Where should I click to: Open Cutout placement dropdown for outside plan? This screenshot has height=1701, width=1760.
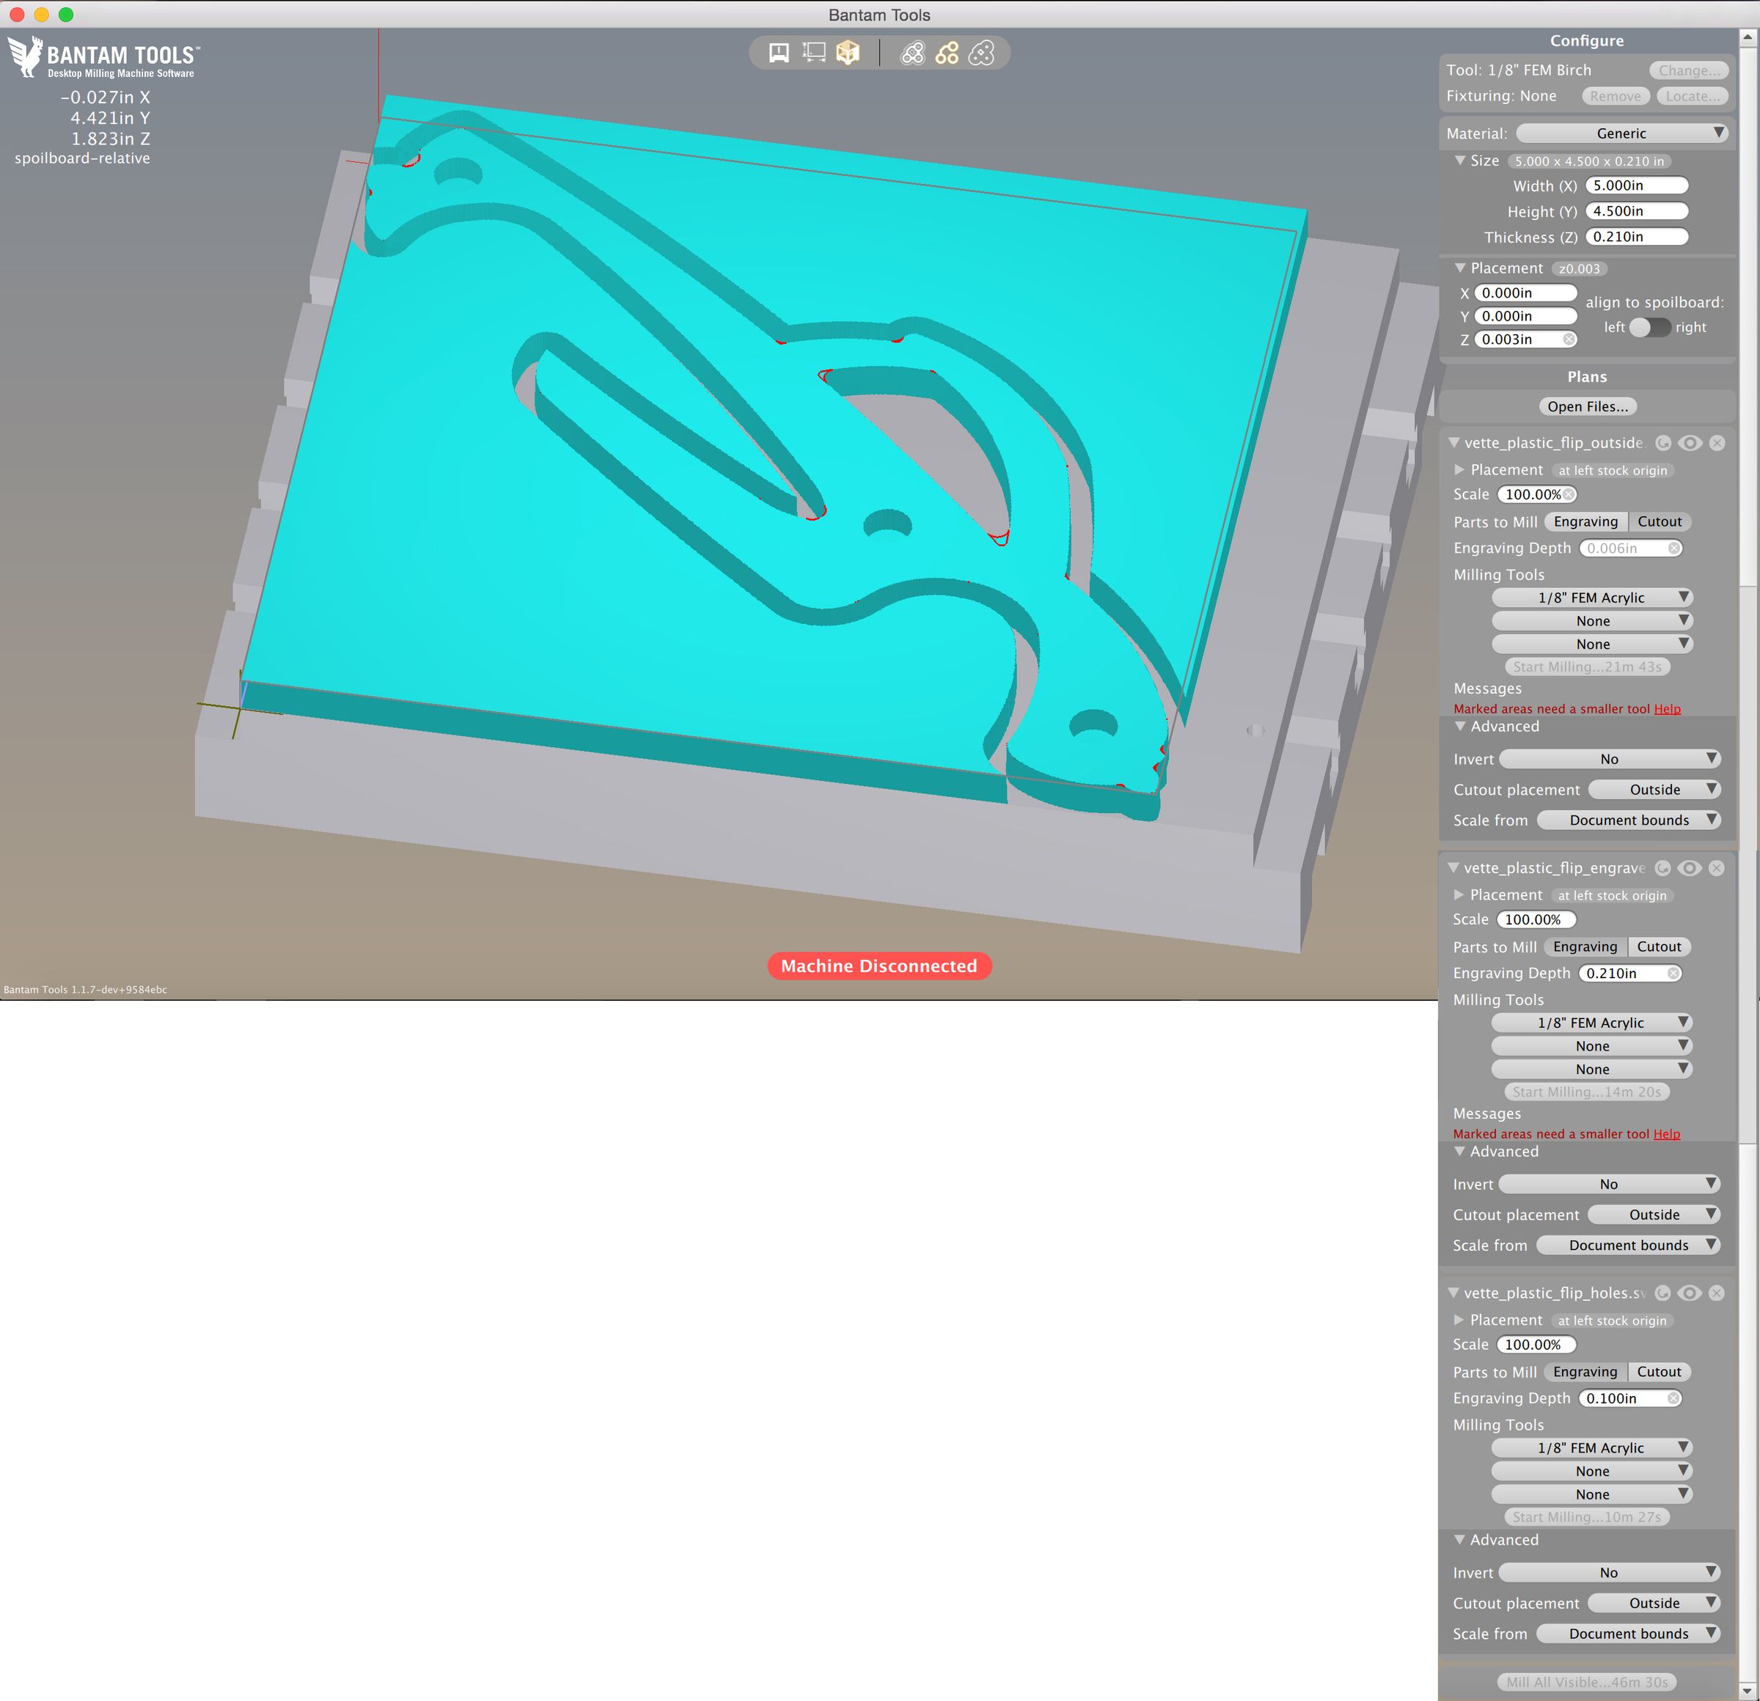point(1654,789)
